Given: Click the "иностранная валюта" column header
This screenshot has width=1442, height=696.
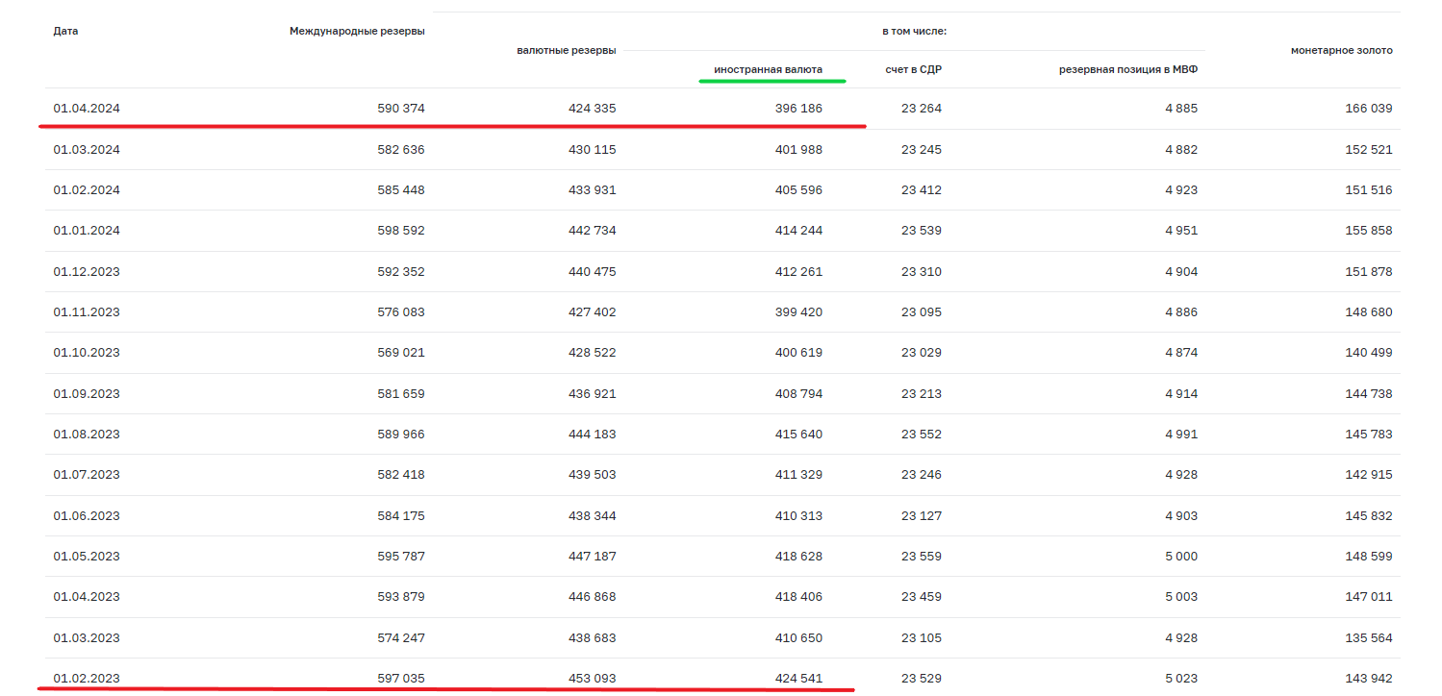Looking at the screenshot, I should coord(768,69).
